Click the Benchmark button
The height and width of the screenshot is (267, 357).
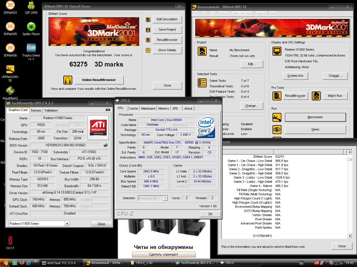pyautogui.click(x=315, y=117)
